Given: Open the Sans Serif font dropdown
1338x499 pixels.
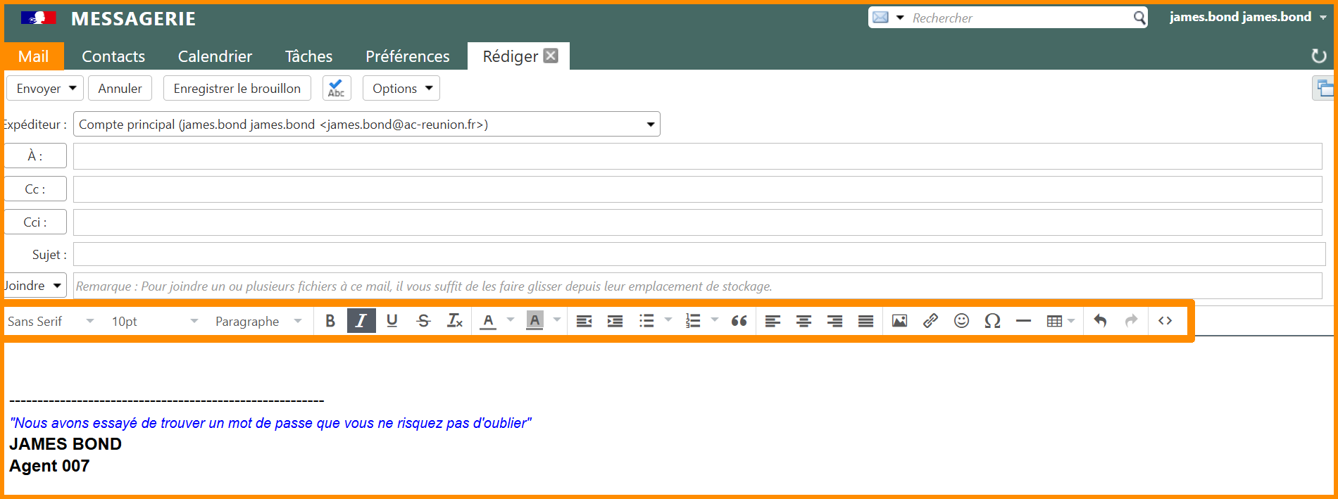Looking at the screenshot, I should click(51, 322).
